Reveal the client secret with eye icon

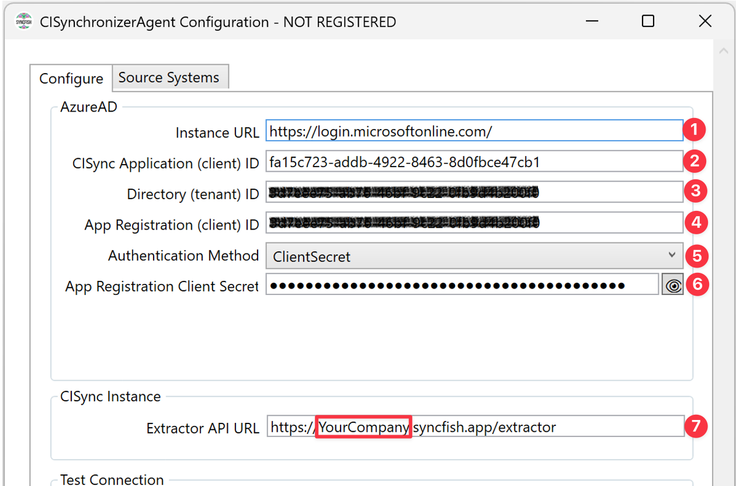673,286
